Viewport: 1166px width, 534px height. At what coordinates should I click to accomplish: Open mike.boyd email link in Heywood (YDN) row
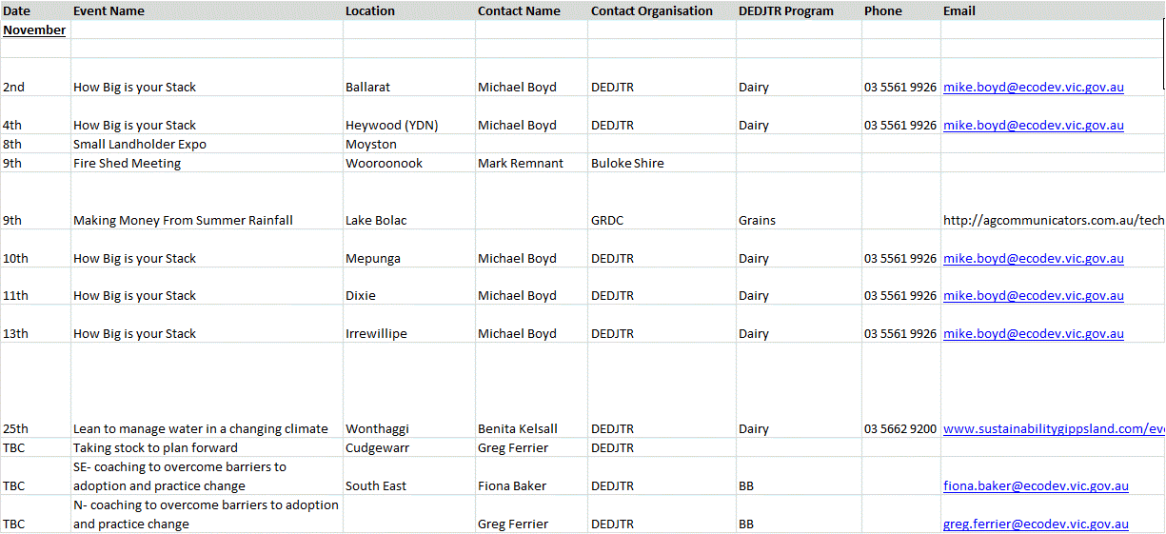[1033, 125]
